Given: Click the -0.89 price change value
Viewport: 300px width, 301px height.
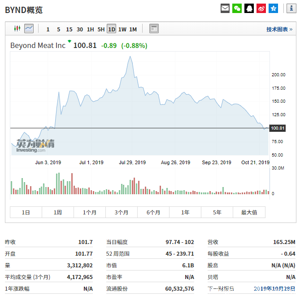Looking at the screenshot, I should (x=109, y=46).
